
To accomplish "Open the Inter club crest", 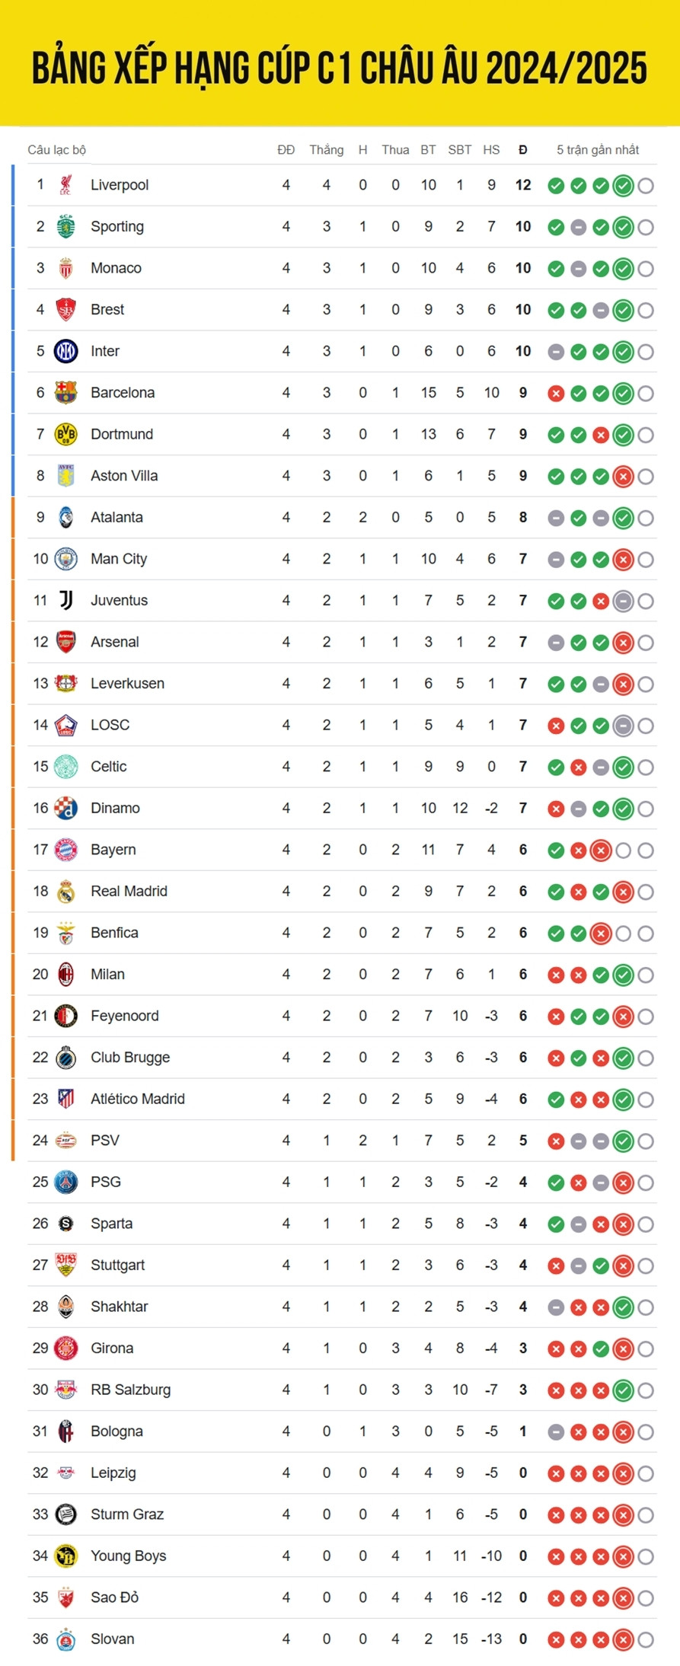I will coord(66,351).
